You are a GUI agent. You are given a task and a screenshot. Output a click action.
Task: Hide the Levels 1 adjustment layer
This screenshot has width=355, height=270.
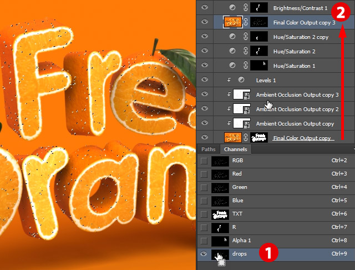pos(205,79)
